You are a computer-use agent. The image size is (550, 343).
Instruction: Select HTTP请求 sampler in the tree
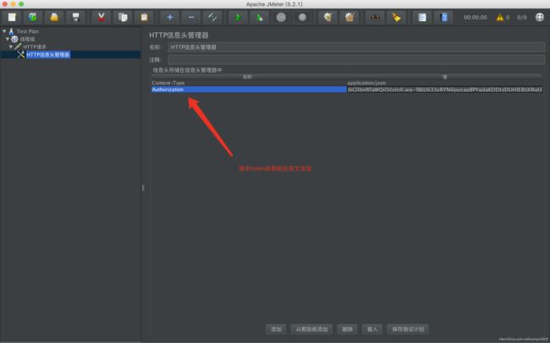tap(35, 46)
